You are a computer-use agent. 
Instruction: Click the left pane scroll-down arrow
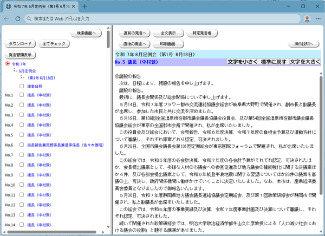[x=108, y=227]
